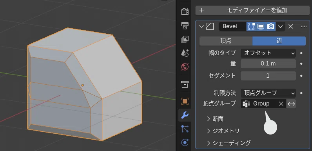This screenshot has width=312, height=151.
Task: Toggle Bevel modifier viewport display
Action: pyautogui.click(x=261, y=27)
